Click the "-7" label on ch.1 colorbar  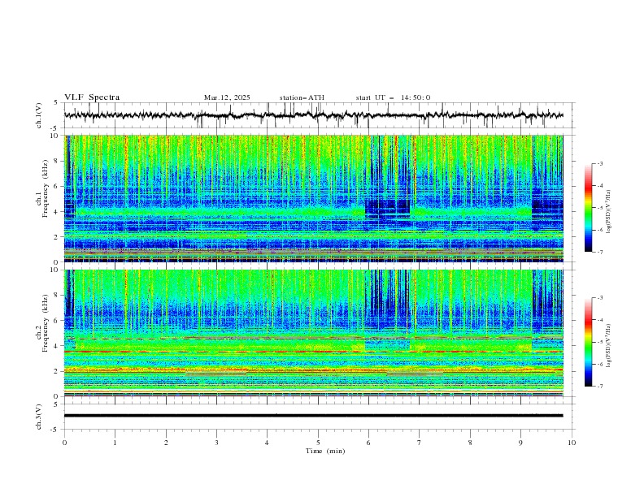point(599,252)
